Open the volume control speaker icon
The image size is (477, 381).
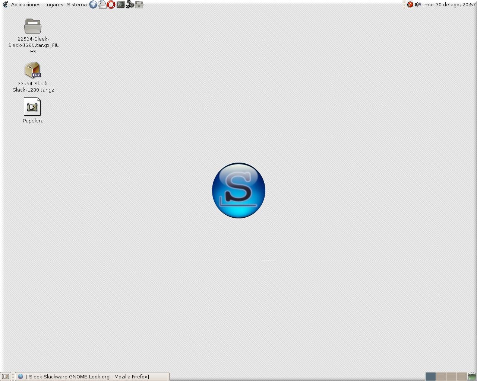coord(418,4)
